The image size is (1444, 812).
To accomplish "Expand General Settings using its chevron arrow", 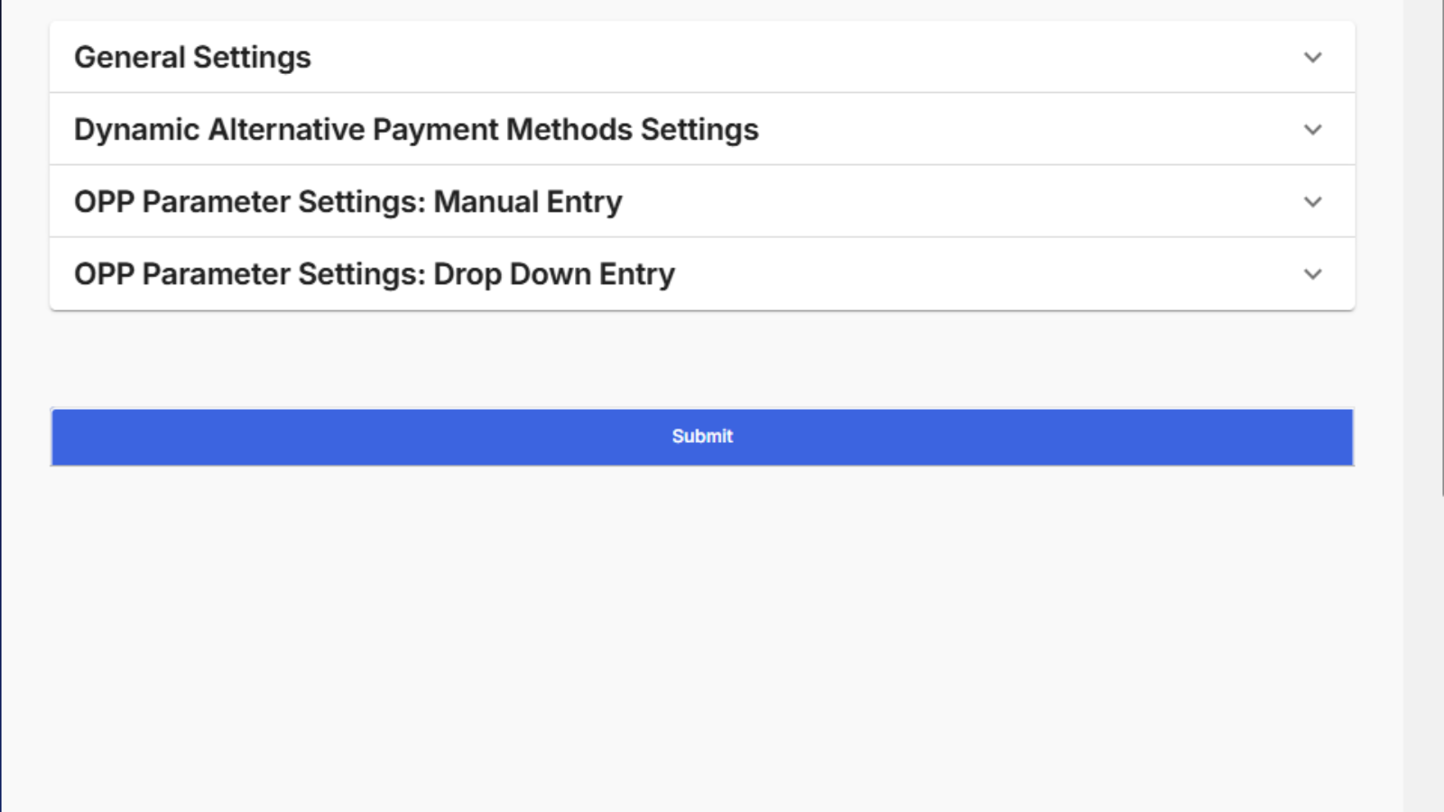I will click(x=1312, y=58).
